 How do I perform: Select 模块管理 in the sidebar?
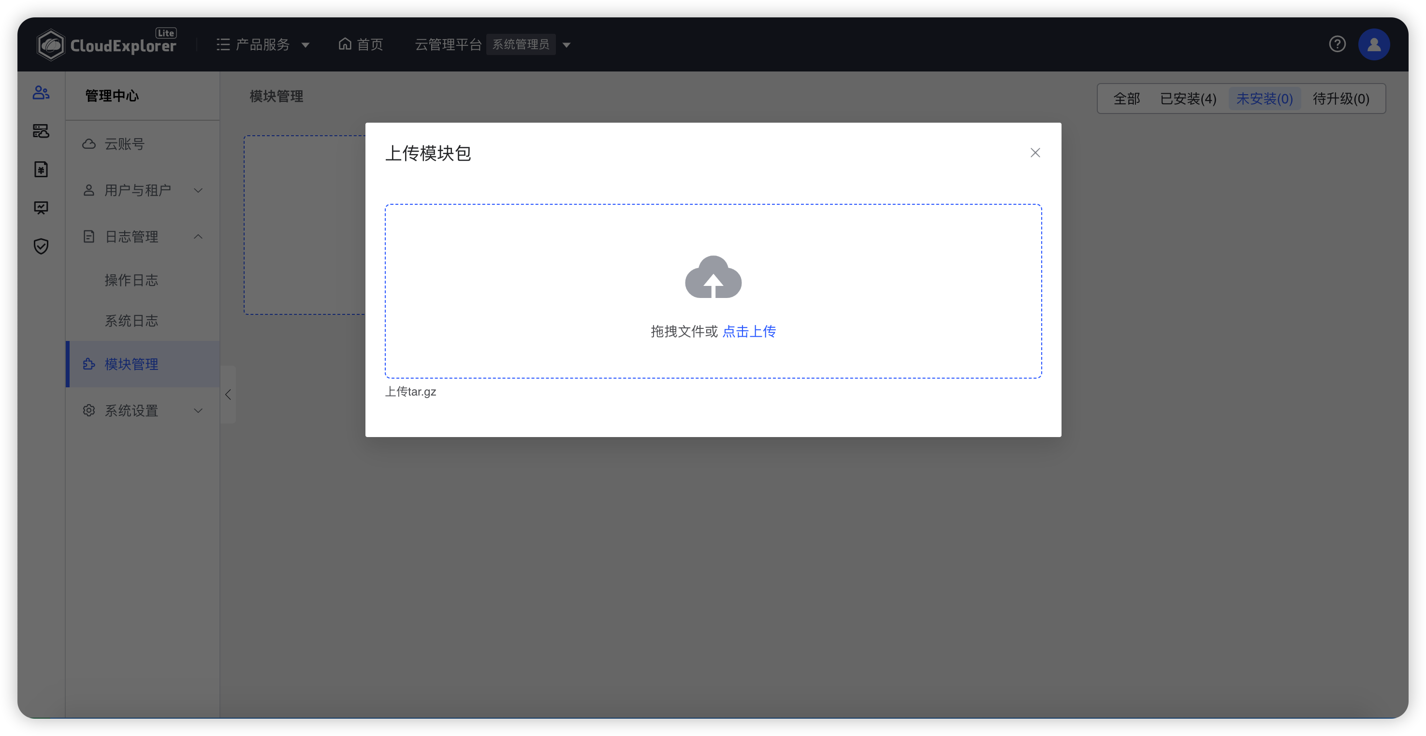coord(143,364)
